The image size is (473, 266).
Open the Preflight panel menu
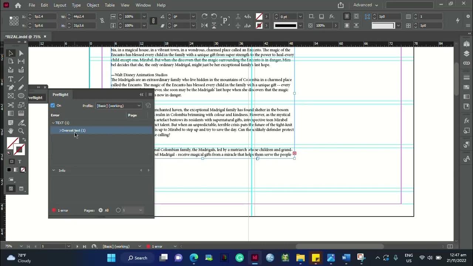pyautogui.click(x=150, y=95)
